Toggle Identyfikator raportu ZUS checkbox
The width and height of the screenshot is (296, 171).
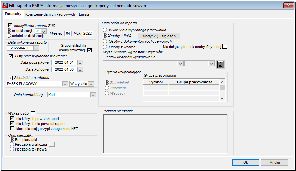click(x=11, y=25)
